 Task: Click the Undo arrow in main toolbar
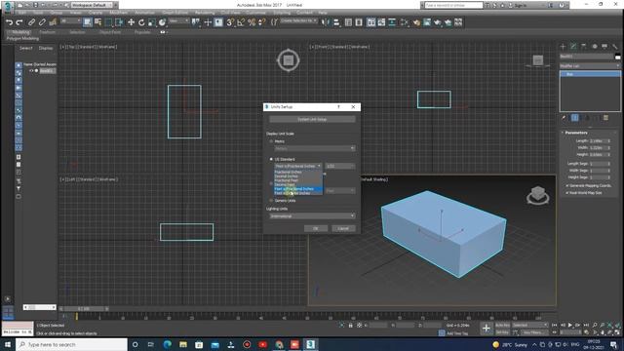(9, 22)
